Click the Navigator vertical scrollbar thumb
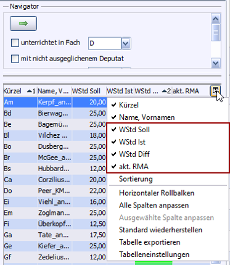 216,33
